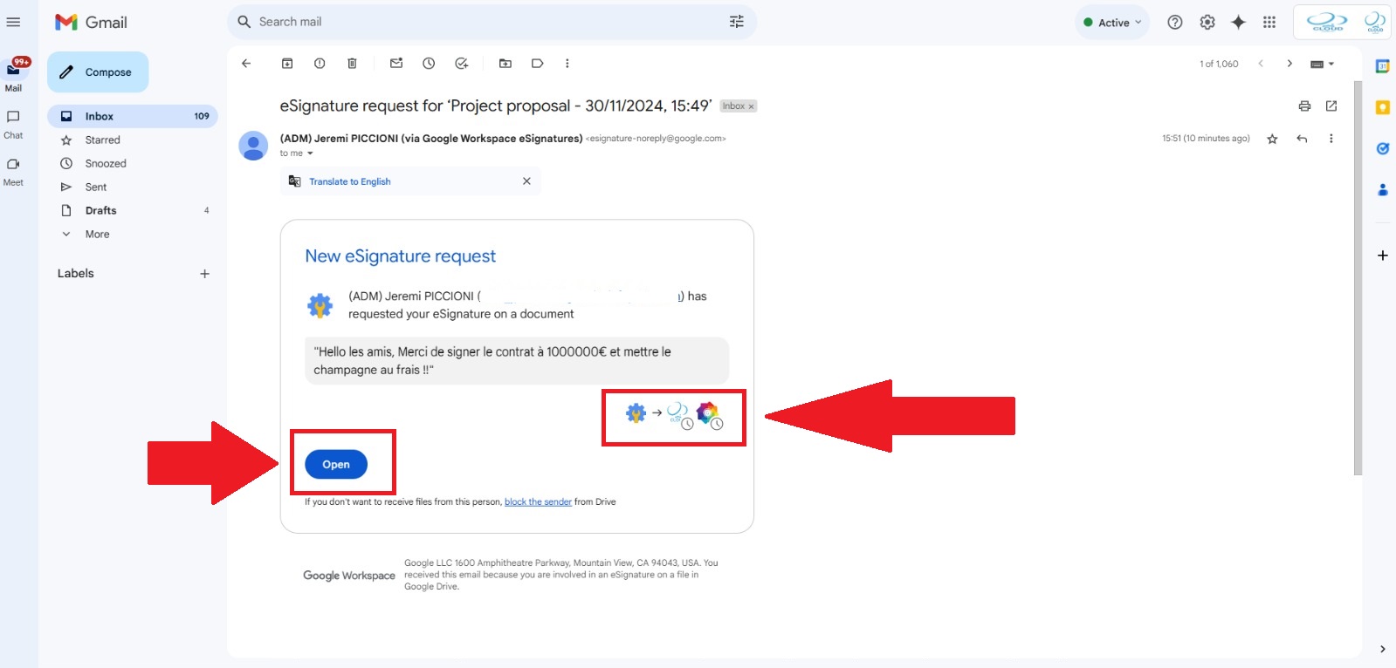Add this email to Tasks
Viewport: 1396px width, 668px height.
pyautogui.click(x=462, y=64)
